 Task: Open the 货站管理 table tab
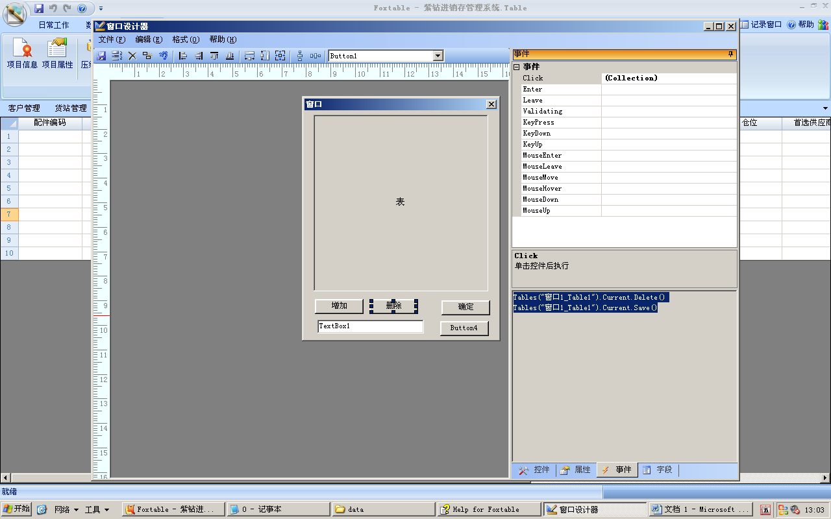pyautogui.click(x=71, y=108)
